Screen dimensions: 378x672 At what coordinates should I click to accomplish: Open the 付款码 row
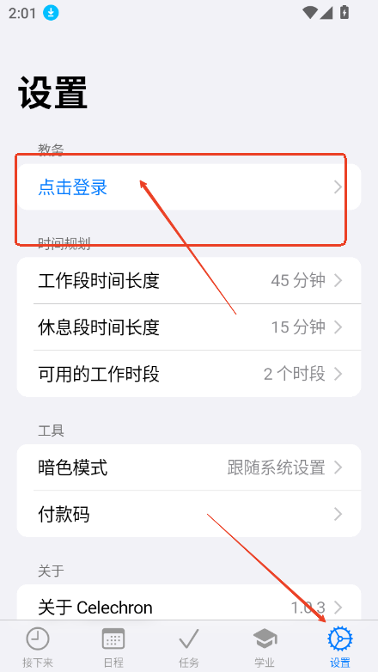pos(189,514)
